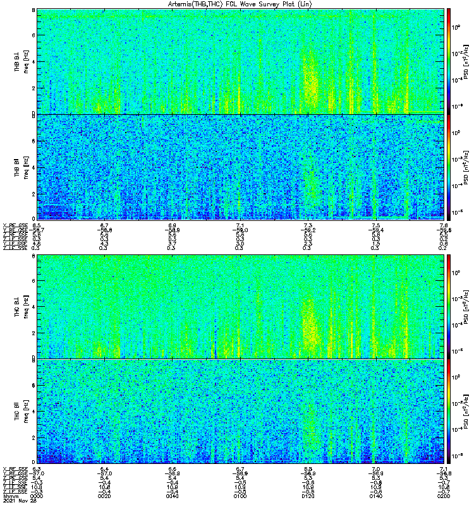Click the THB B∥ panel color bar

[x=449, y=167]
